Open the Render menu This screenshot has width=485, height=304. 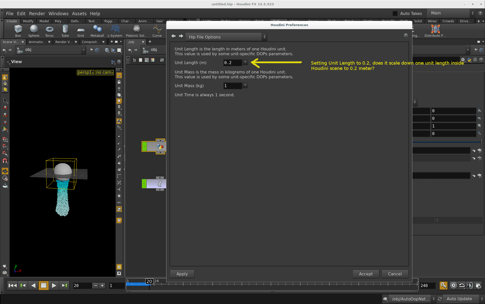pos(37,13)
